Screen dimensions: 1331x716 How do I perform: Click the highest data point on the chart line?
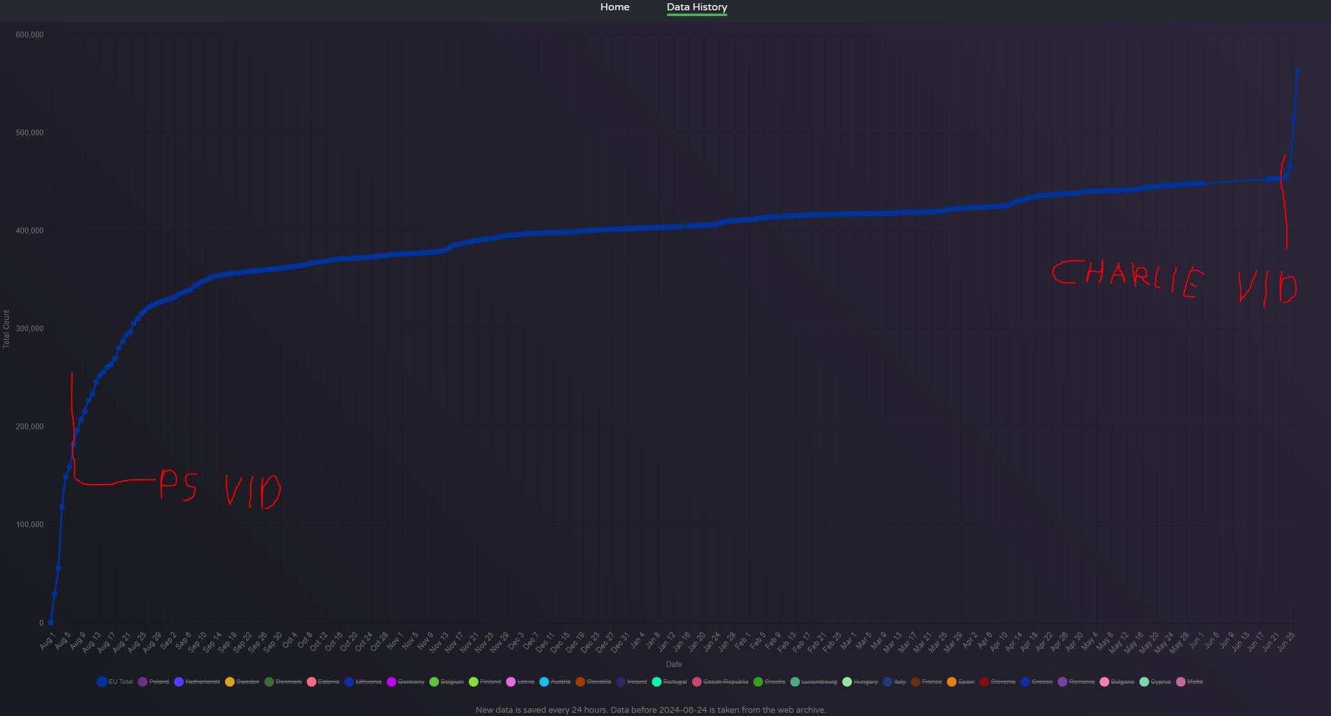(1297, 71)
